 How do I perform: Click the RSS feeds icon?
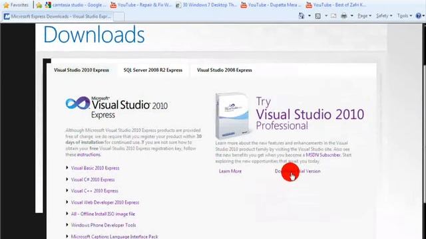pos(318,16)
